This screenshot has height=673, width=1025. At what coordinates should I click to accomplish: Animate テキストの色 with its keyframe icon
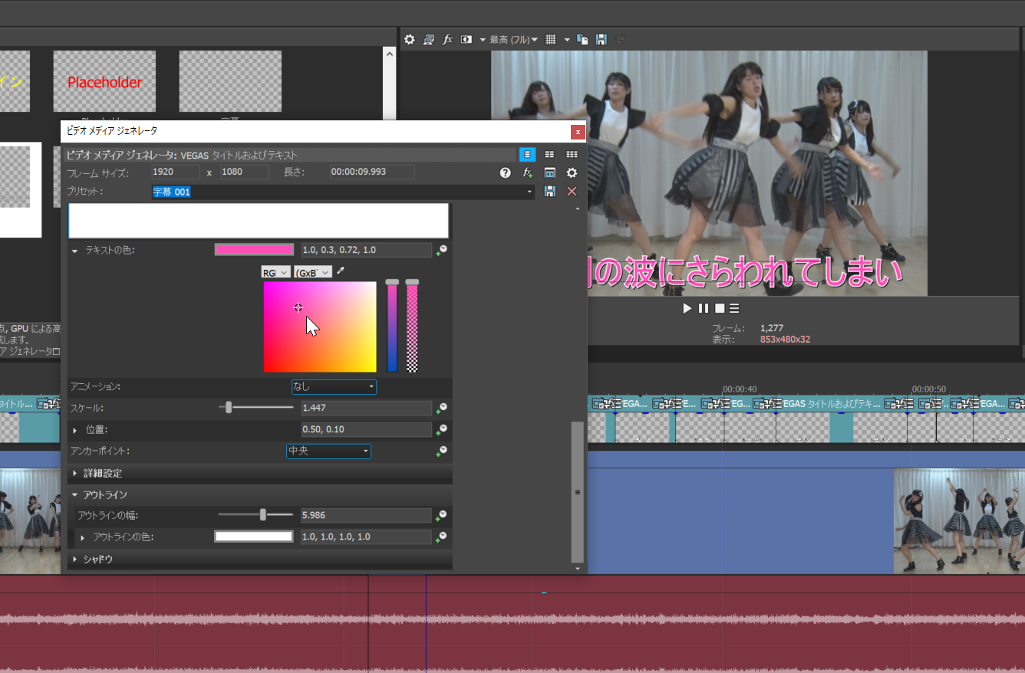click(x=441, y=250)
